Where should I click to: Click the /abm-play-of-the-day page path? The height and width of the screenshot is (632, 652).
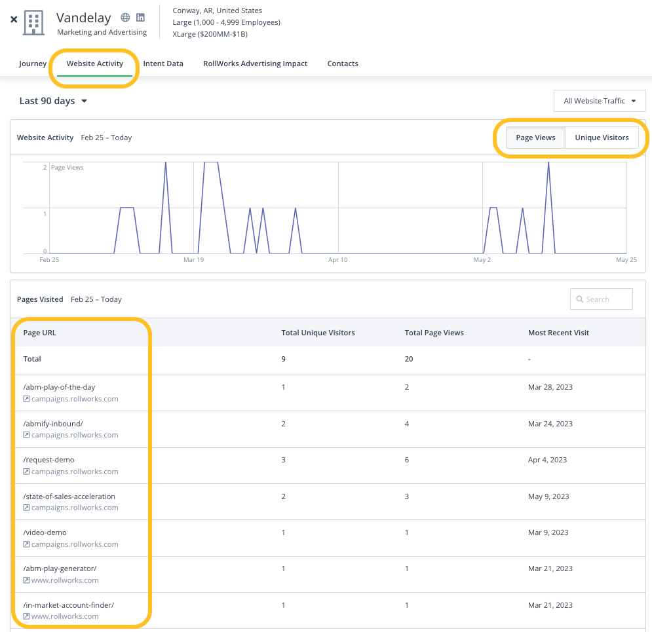click(x=59, y=387)
